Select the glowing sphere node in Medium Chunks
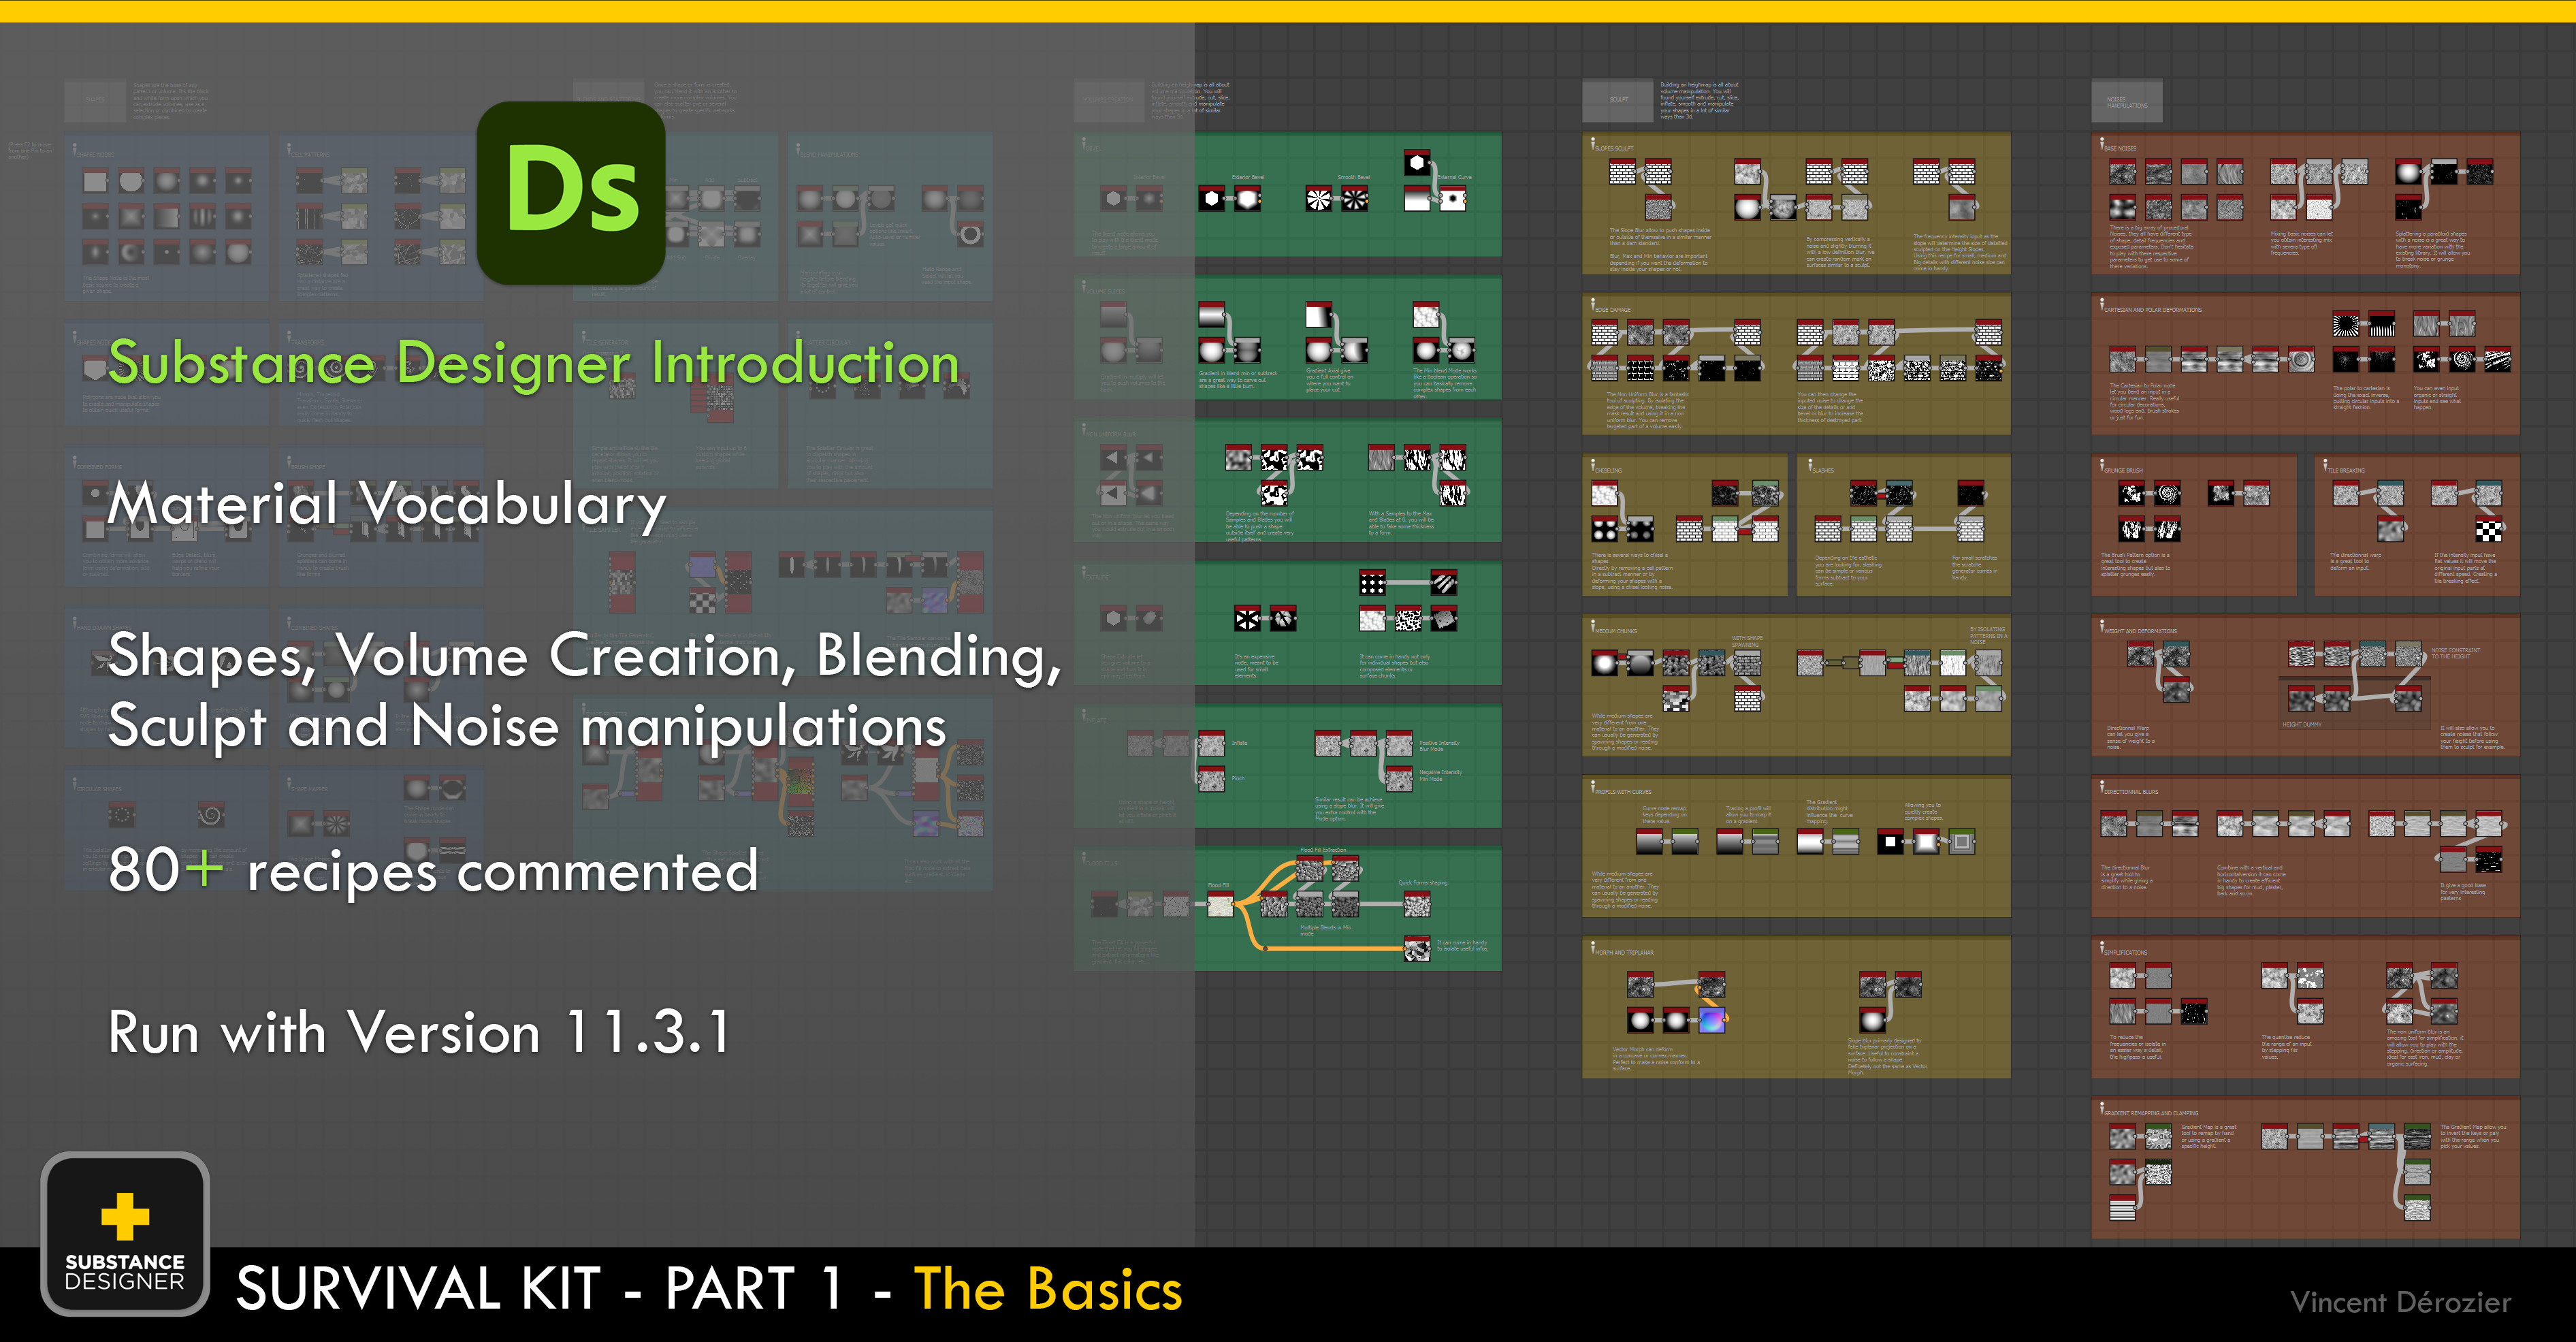This screenshot has width=2576, height=1342. coord(1605,662)
